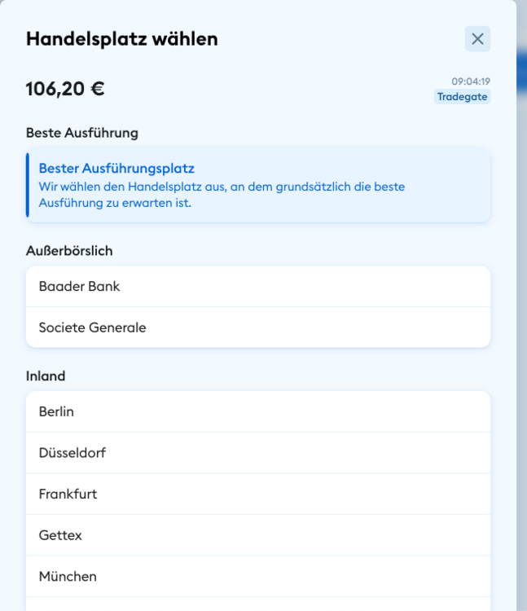Click the blue accent bar beside Bester Ausführungsplatz
Screen dimensions: 527x611
pyautogui.click(x=28, y=185)
